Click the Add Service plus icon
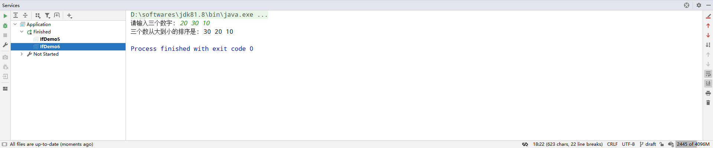The image size is (713, 148). [x=69, y=15]
